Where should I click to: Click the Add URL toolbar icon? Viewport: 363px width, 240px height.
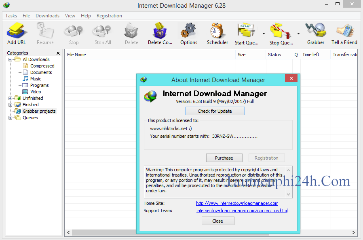click(17, 30)
